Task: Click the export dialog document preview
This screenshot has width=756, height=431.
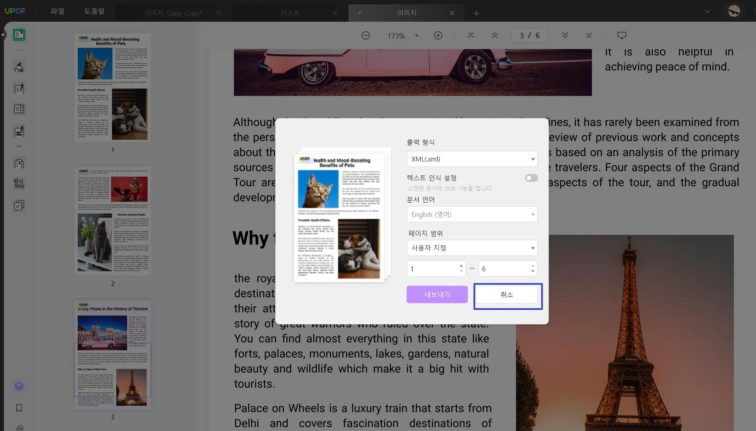Action: coord(342,215)
